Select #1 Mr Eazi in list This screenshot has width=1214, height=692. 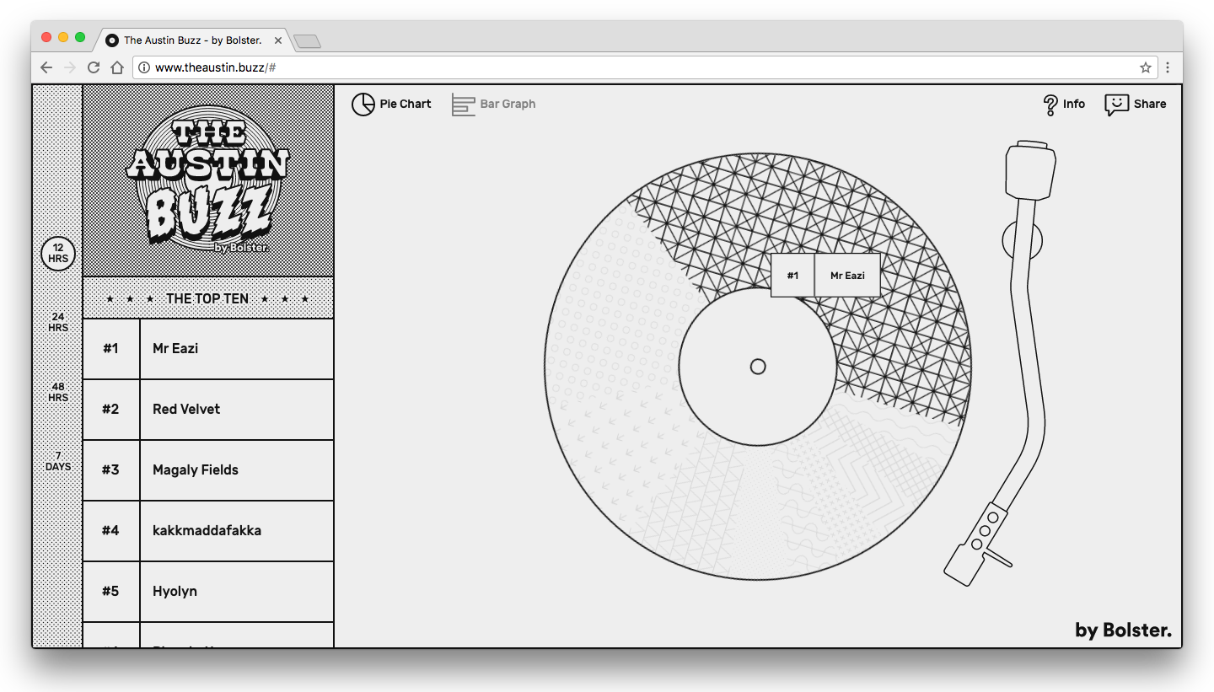coord(208,349)
